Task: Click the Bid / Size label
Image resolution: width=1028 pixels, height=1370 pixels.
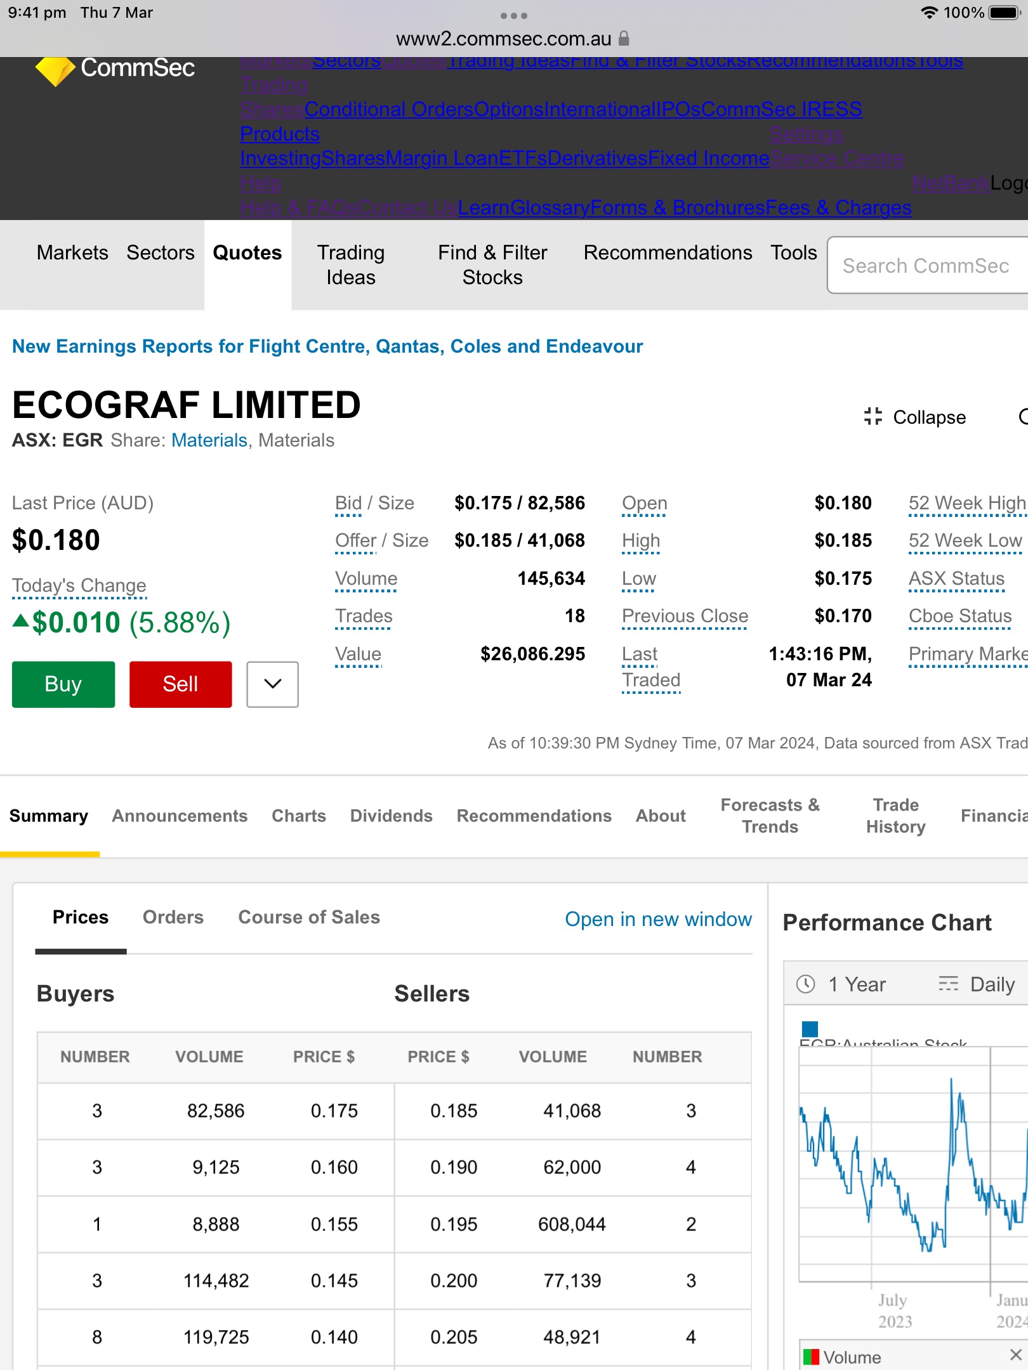Action: point(374,503)
